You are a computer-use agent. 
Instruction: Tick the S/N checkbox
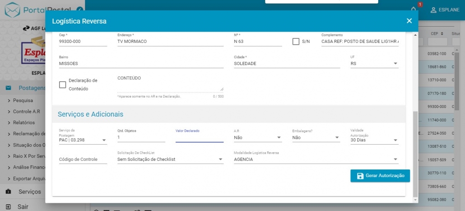coord(296,42)
